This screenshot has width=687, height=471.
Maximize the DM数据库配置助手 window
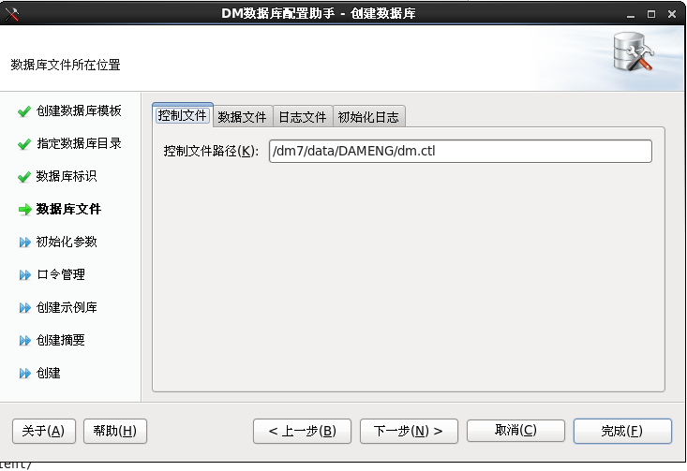[x=651, y=14]
